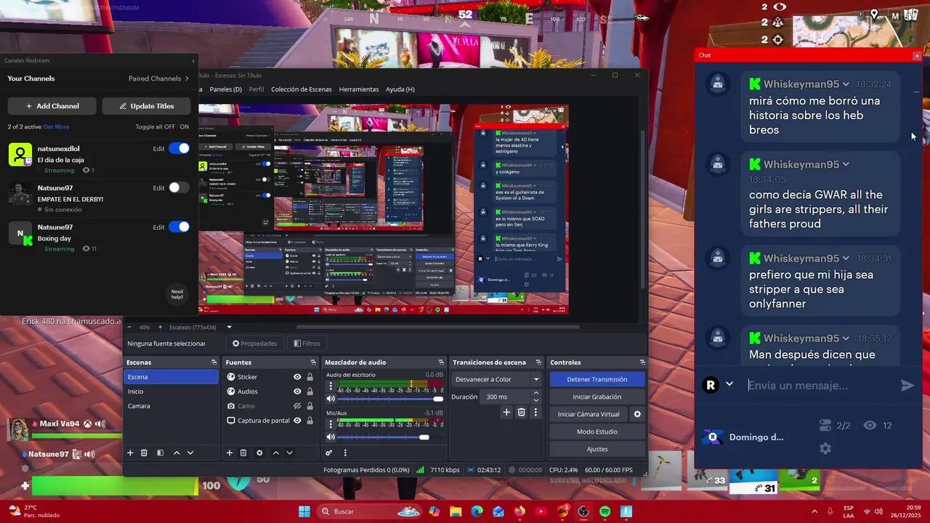Enter Modo Estudio
Viewport: 930px width, 523px height.
[597, 431]
